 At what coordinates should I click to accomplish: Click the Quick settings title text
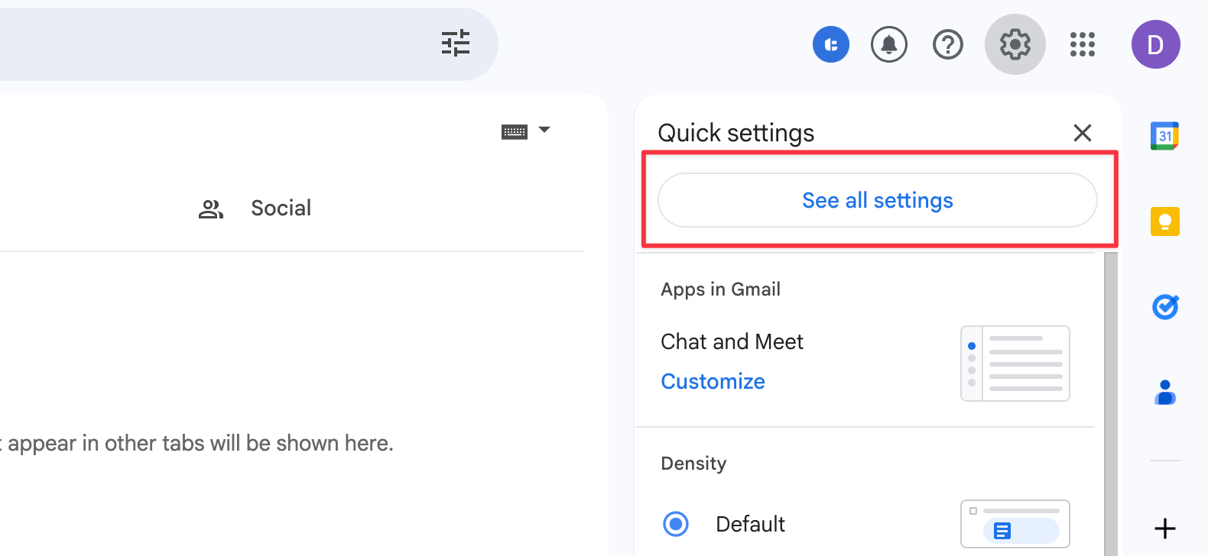[x=736, y=133]
